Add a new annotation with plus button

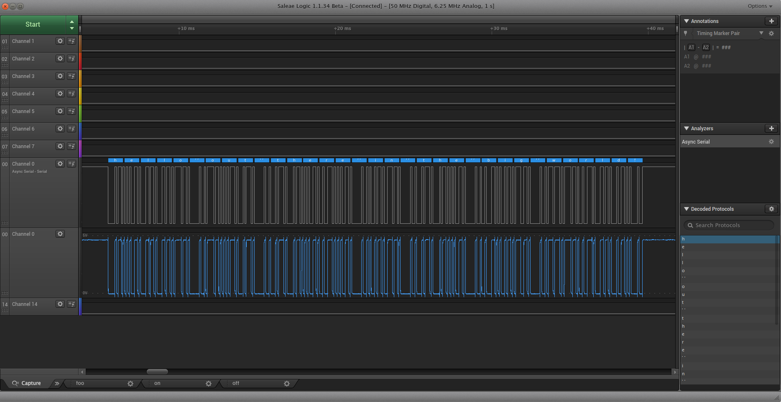(x=771, y=21)
